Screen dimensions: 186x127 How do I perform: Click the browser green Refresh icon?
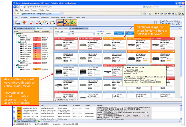coord(147,7)
